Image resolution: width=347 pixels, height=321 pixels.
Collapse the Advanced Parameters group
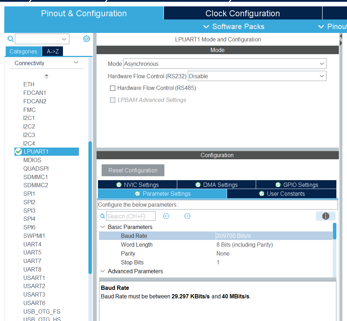tap(103, 271)
